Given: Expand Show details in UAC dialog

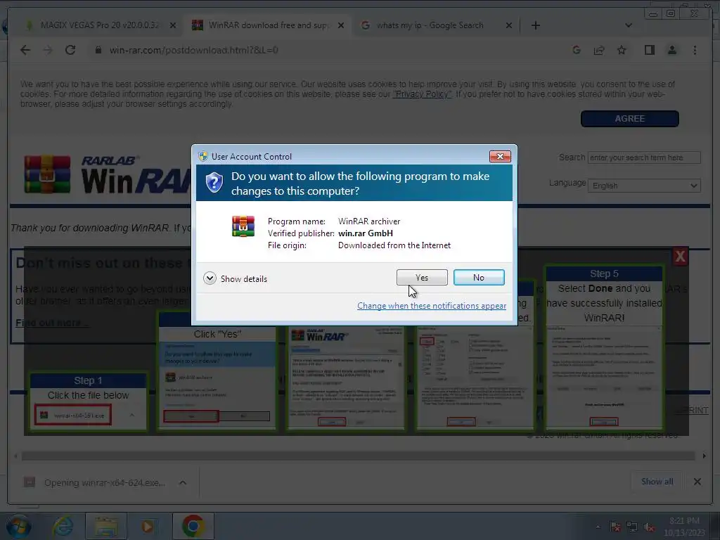Looking at the screenshot, I should point(236,278).
